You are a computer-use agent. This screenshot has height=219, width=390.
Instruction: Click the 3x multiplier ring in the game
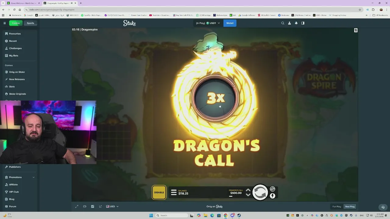pyautogui.click(x=216, y=98)
